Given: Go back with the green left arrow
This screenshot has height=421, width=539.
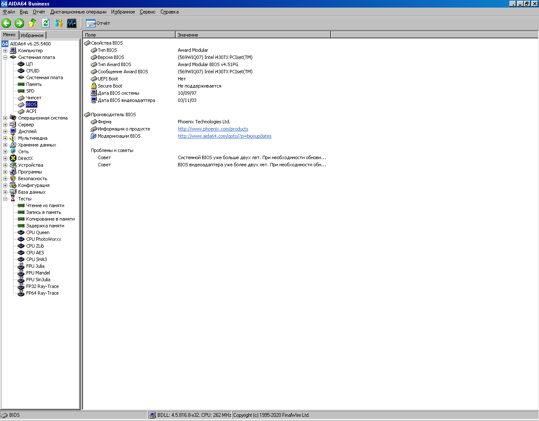Looking at the screenshot, I should [6, 23].
